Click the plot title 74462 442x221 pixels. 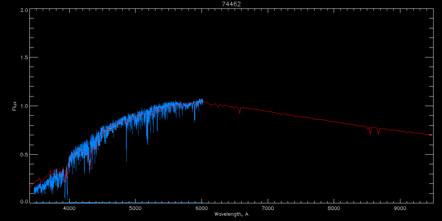(231, 4)
